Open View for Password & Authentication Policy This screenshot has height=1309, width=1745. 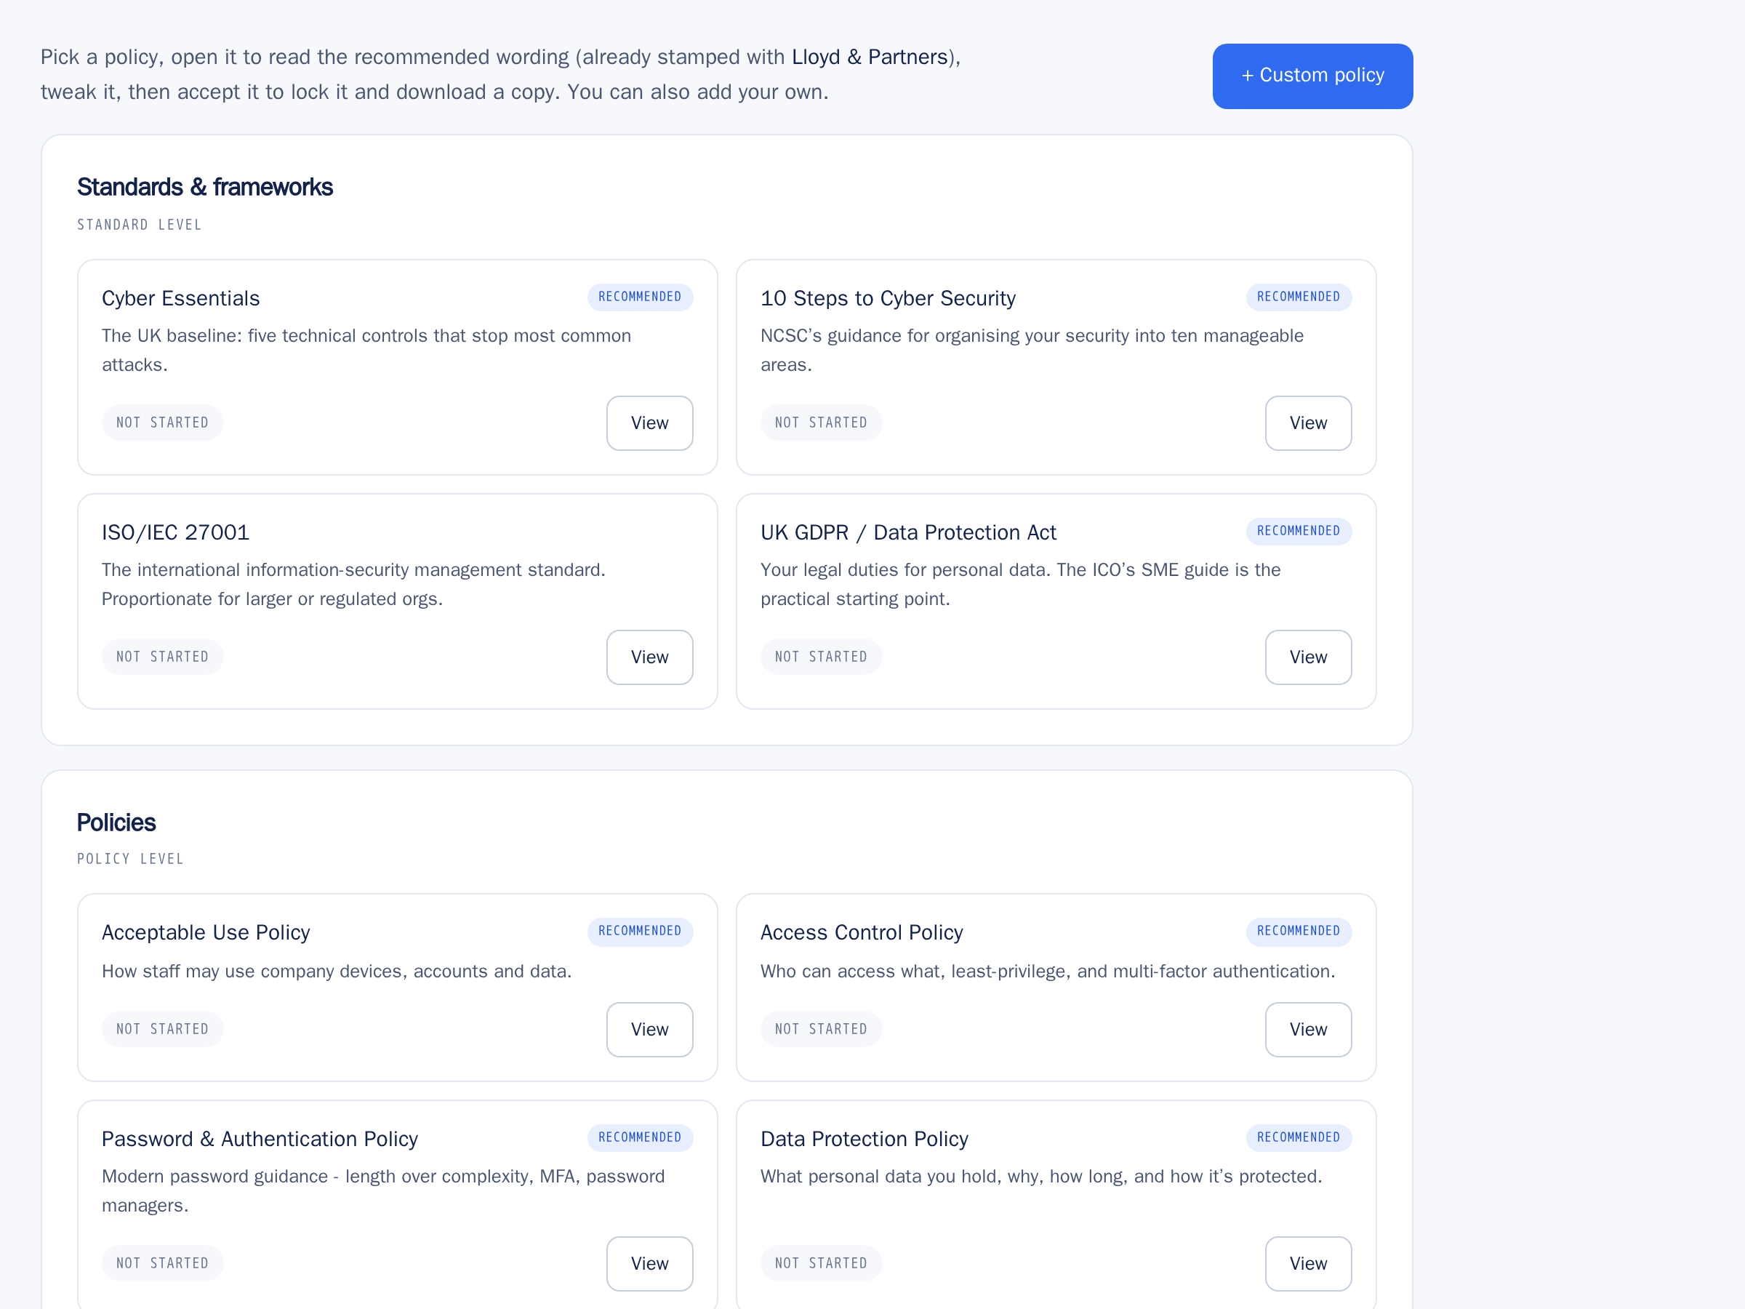point(649,1263)
